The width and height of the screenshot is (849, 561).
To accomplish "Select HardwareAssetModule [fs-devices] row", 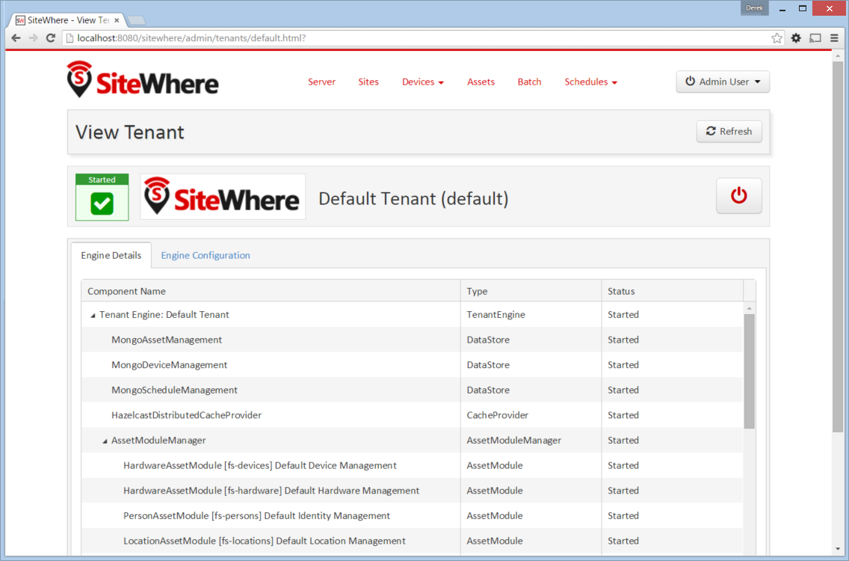I will tap(412, 465).
